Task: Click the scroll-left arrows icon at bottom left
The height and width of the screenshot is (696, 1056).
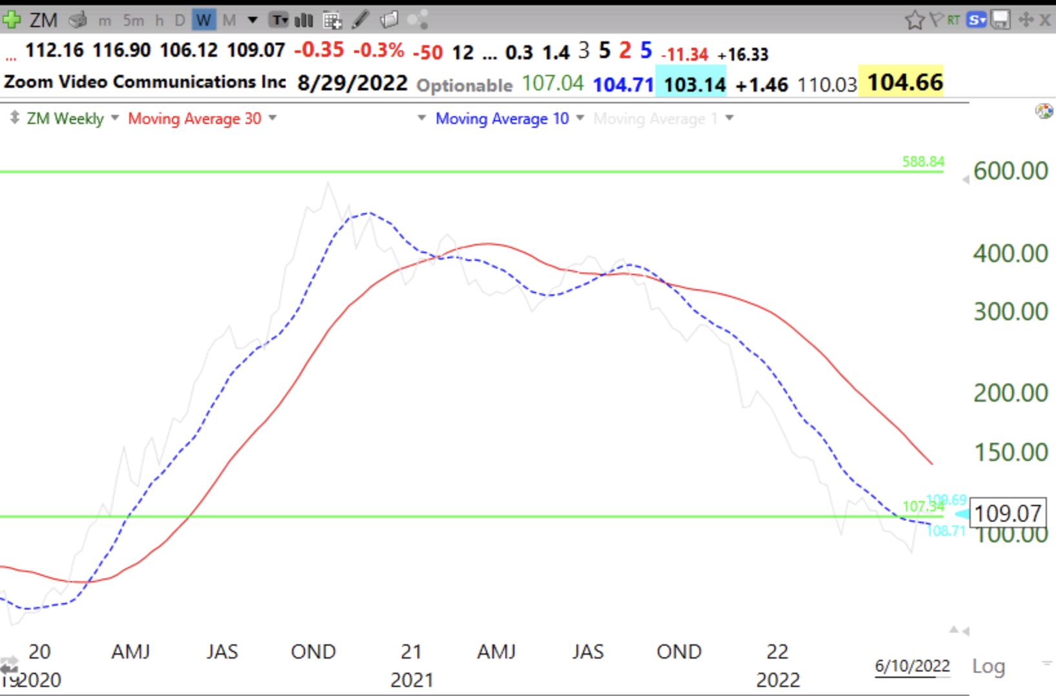Action: (x=9, y=665)
